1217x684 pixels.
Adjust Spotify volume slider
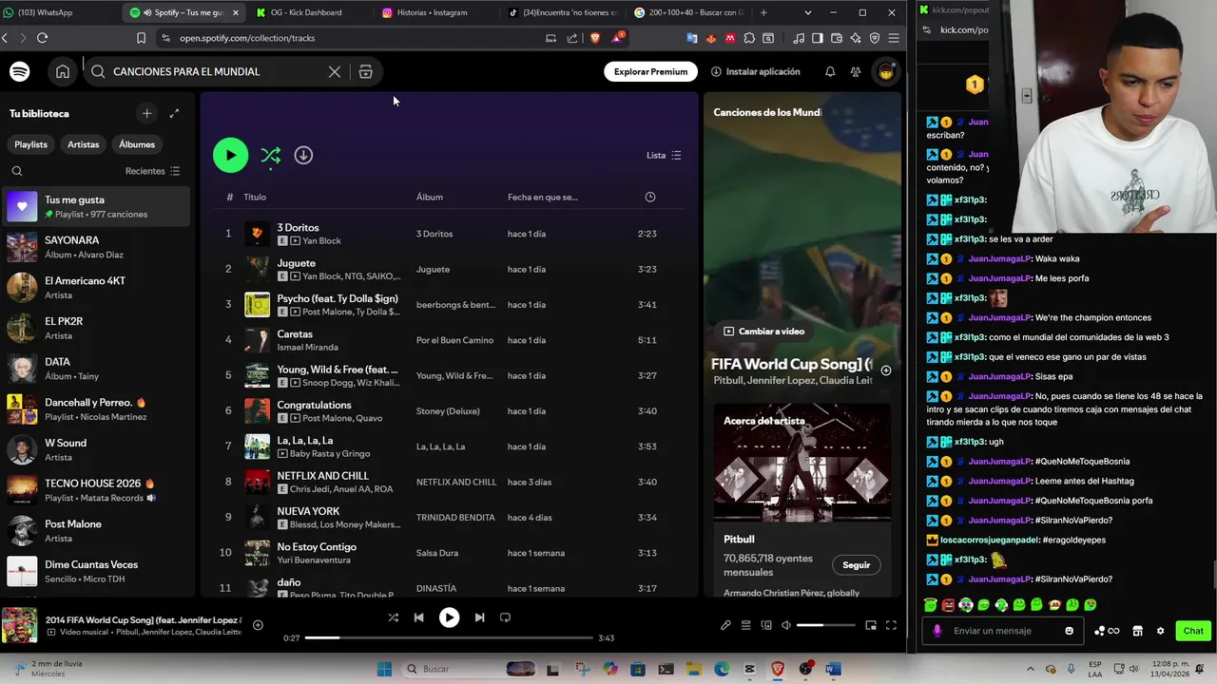pyautogui.click(x=825, y=625)
